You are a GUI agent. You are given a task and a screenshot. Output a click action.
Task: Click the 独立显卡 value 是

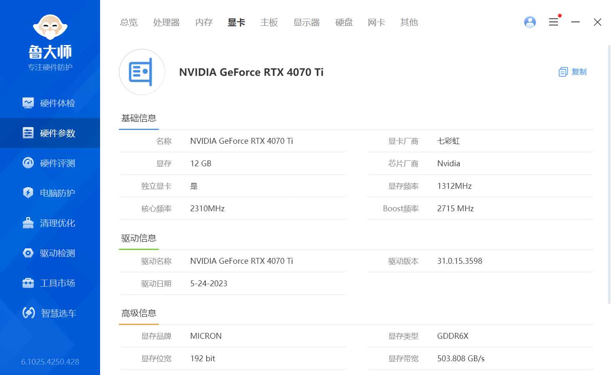coord(194,186)
